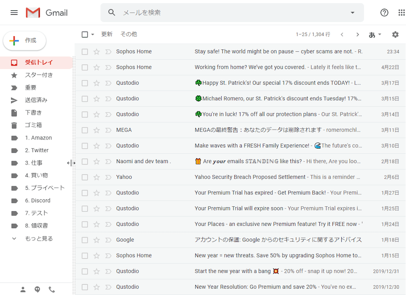This screenshot has width=406, height=295.
Task: Select the Sophos Home 23:34 email checkbox
Action: tap(85, 52)
